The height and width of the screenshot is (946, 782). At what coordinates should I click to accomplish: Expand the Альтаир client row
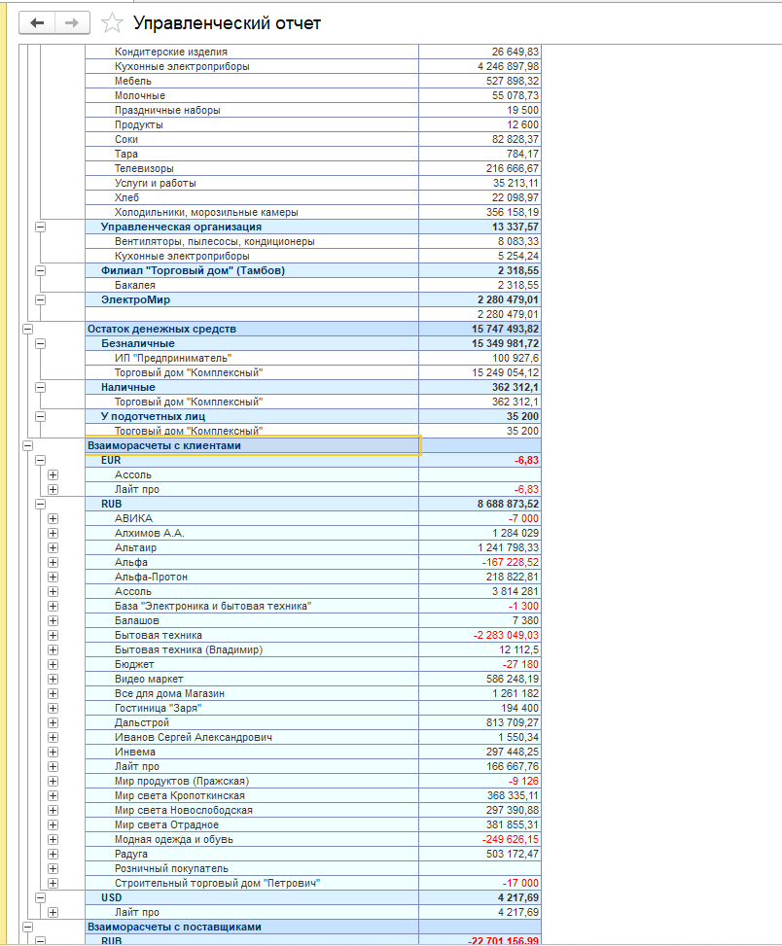53,547
